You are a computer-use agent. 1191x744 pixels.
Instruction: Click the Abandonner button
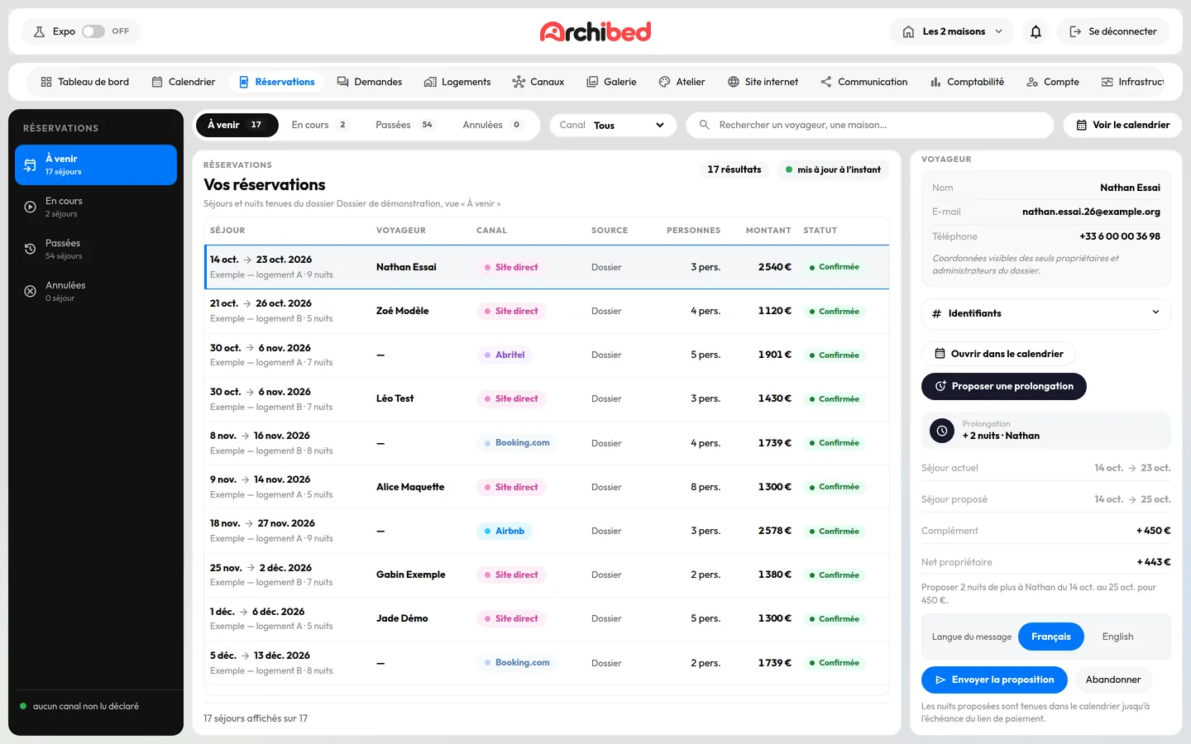coord(1112,680)
